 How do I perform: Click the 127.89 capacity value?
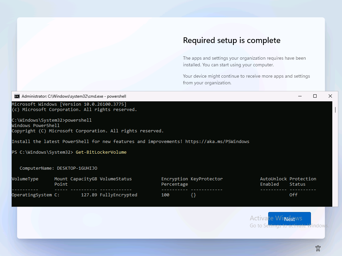click(89, 195)
